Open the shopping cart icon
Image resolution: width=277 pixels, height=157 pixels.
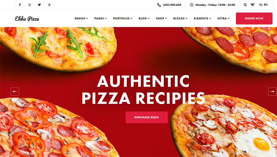coord(253,5)
